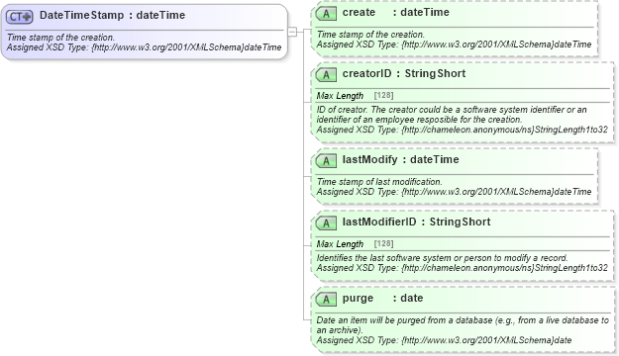Select the create : dateTime attribute name
The height and width of the screenshot is (356, 619).
tap(395, 13)
